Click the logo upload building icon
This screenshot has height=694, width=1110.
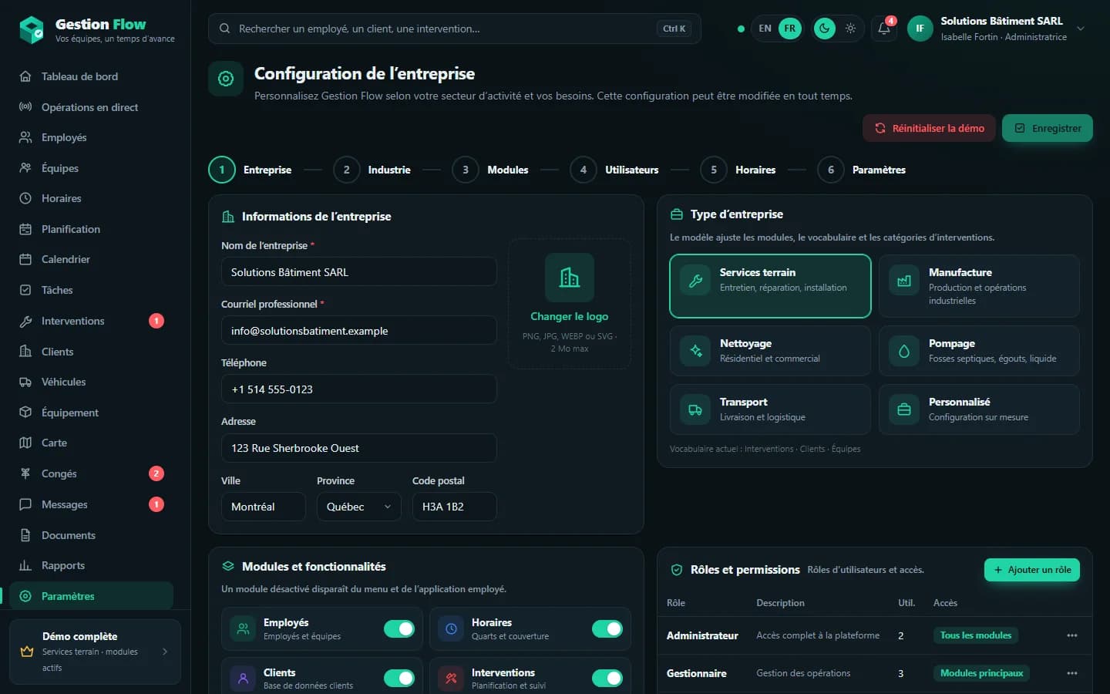click(570, 278)
